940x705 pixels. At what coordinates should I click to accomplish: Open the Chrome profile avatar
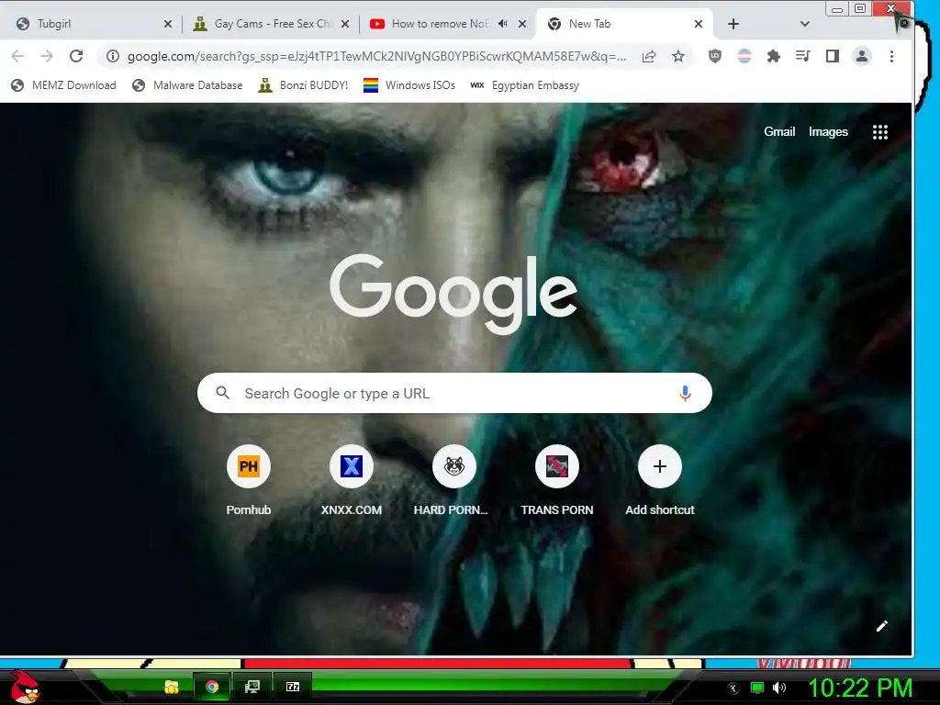click(862, 56)
